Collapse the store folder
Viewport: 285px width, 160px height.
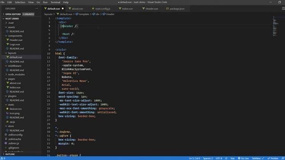[11, 126]
